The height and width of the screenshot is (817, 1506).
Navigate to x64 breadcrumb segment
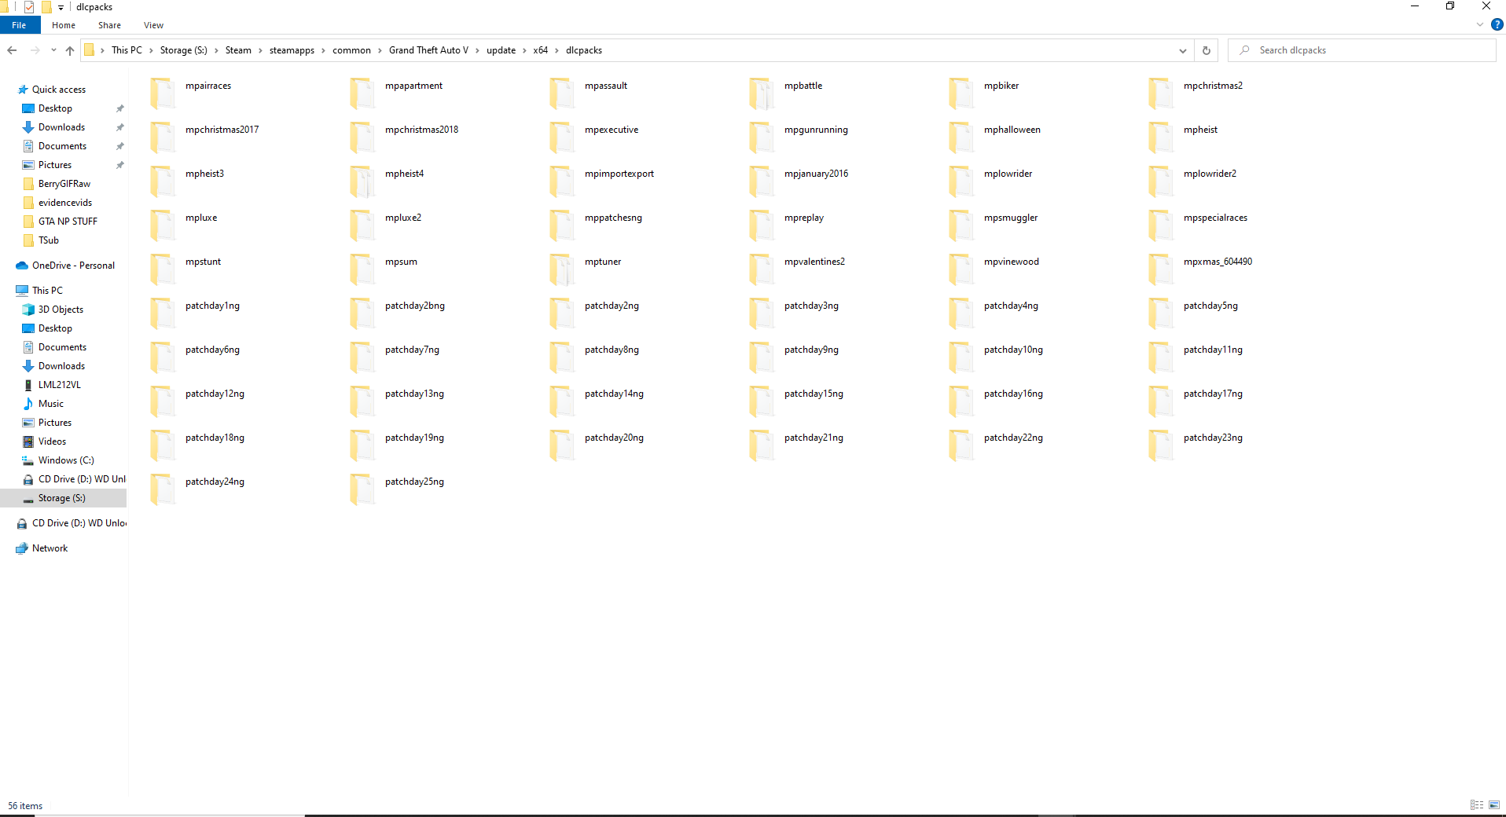click(x=541, y=50)
